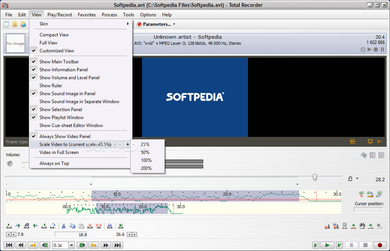Open the Process menu
The width and height of the screenshot is (390, 251).
click(x=109, y=15)
